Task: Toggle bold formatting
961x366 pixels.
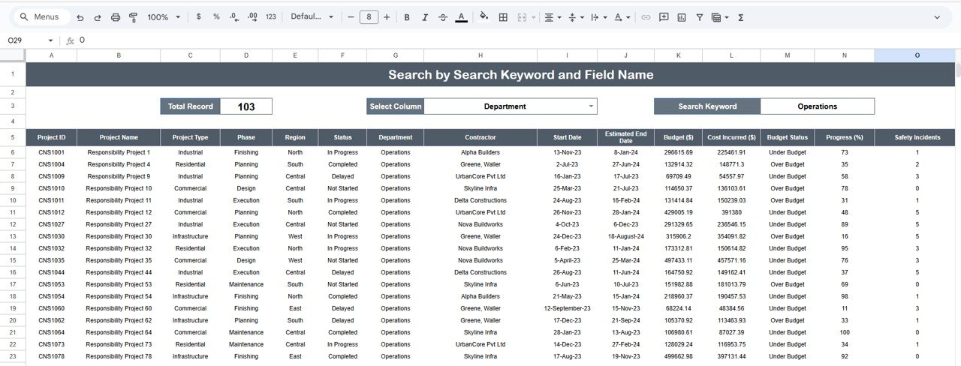Action: [x=407, y=16]
